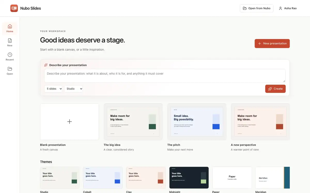Open the Recent clock icon in sidebar
Viewport: 310px width, 193px height.
10,55
